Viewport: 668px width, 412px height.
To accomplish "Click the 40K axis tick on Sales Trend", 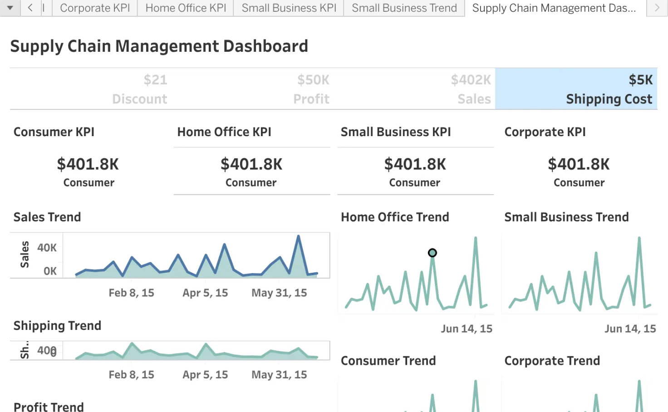I will [x=47, y=248].
